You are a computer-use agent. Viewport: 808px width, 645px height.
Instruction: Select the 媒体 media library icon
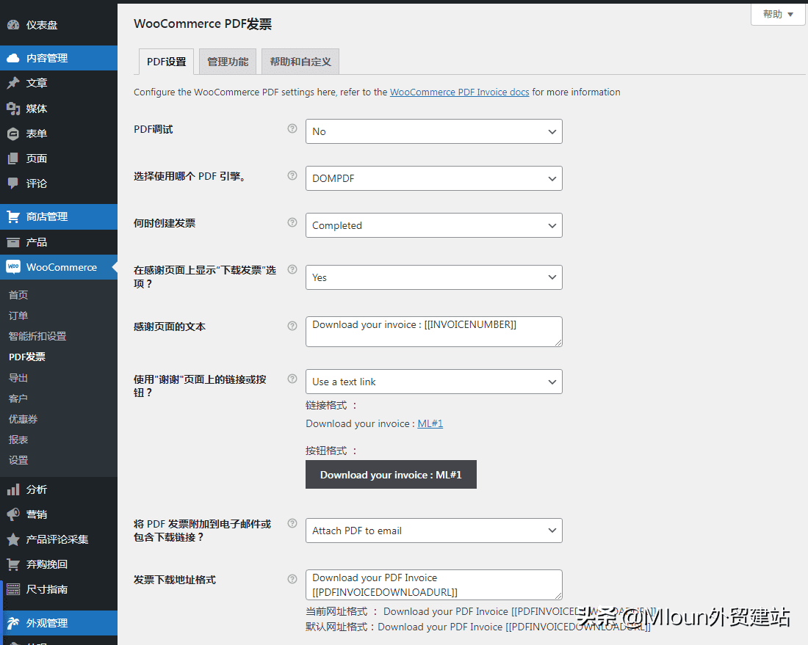(13, 108)
